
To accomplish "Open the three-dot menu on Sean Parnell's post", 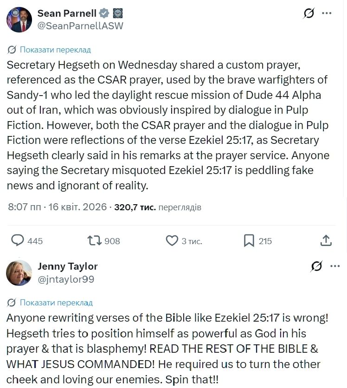I will (x=328, y=13).
